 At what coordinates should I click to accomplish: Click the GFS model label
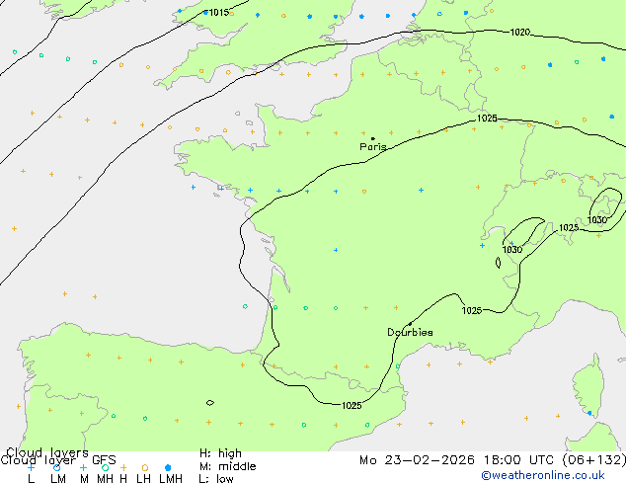tap(104, 460)
